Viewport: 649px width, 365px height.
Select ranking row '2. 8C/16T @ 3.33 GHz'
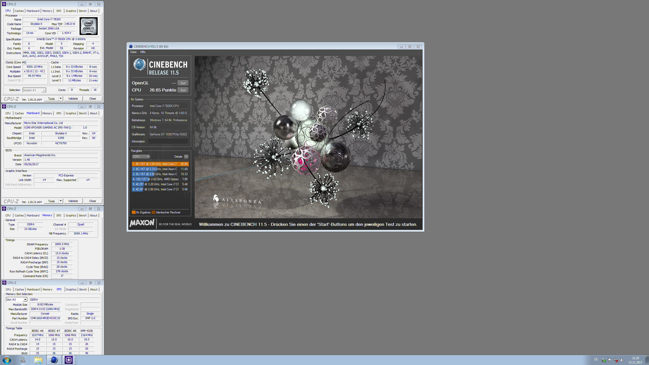click(x=160, y=169)
